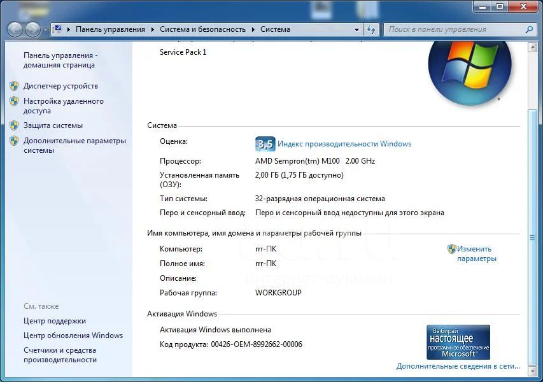Click the memory value 2,00 ГБ
The height and width of the screenshot is (382, 543).
pos(267,175)
